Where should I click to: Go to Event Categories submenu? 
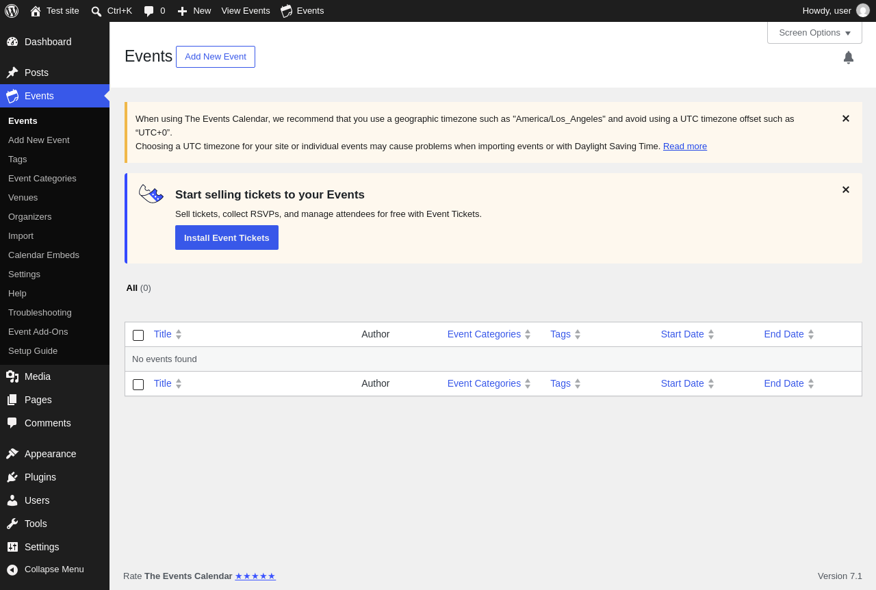[42, 178]
